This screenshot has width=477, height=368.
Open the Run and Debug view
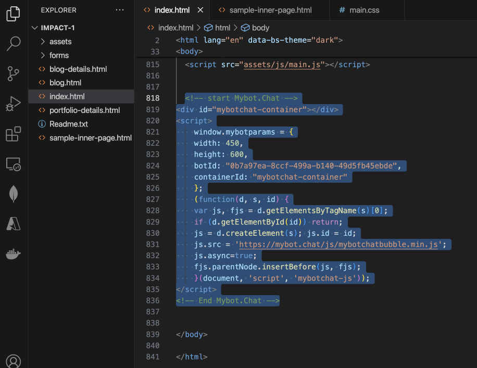point(13,103)
